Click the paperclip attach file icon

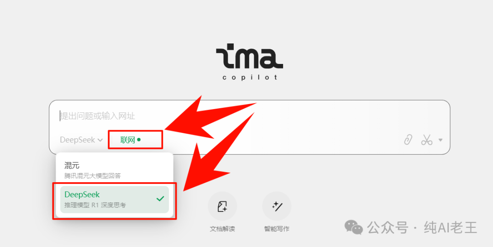click(408, 139)
